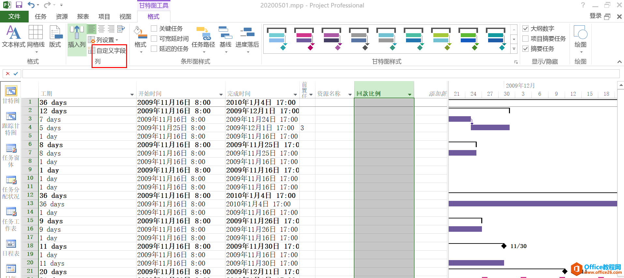Save the project file

point(19,5)
